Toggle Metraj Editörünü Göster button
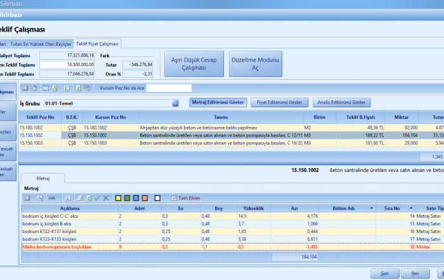 point(217,102)
